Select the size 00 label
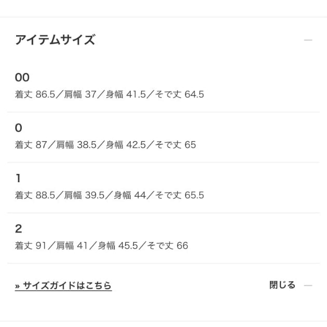Screen dimensions: 327x327 (22, 77)
